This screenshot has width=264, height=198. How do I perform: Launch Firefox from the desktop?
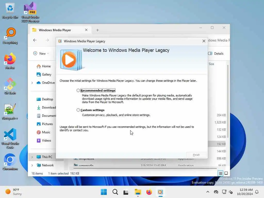pyautogui.click(x=10, y=61)
